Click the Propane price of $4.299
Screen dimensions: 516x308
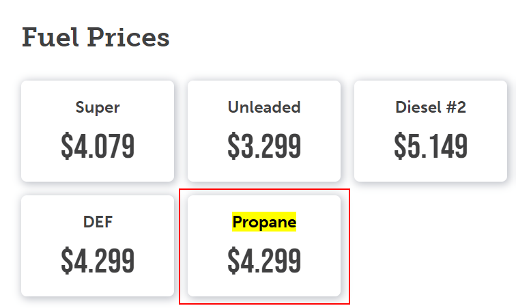(x=264, y=261)
